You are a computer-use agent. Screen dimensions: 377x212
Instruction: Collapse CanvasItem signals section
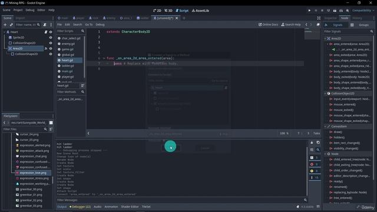pos(325,127)
